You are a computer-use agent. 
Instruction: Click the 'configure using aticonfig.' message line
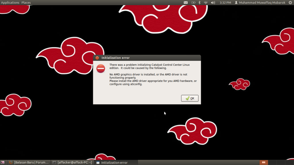pos(126,84)
